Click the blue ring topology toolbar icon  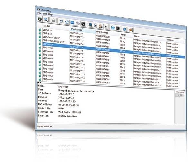[67, 22]
